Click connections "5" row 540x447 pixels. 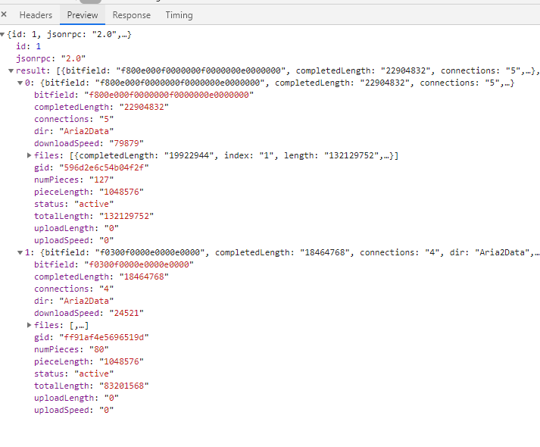(x=73, y=119)
